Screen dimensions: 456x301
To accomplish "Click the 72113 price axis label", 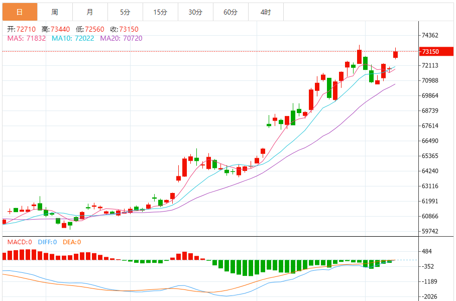I will 430,65.
